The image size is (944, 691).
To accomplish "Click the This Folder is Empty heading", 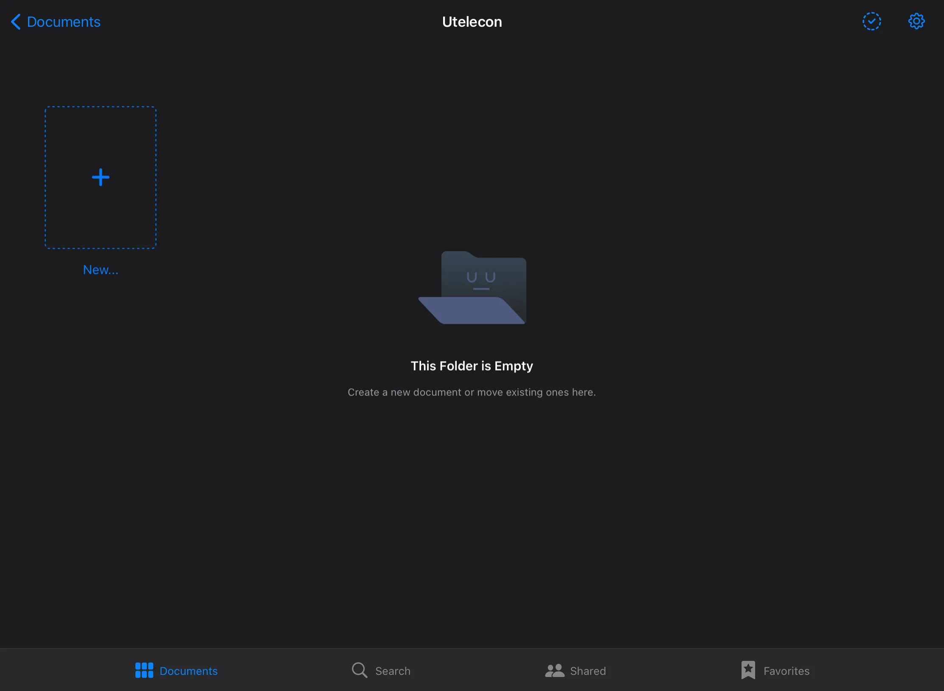I will [472, 366].
